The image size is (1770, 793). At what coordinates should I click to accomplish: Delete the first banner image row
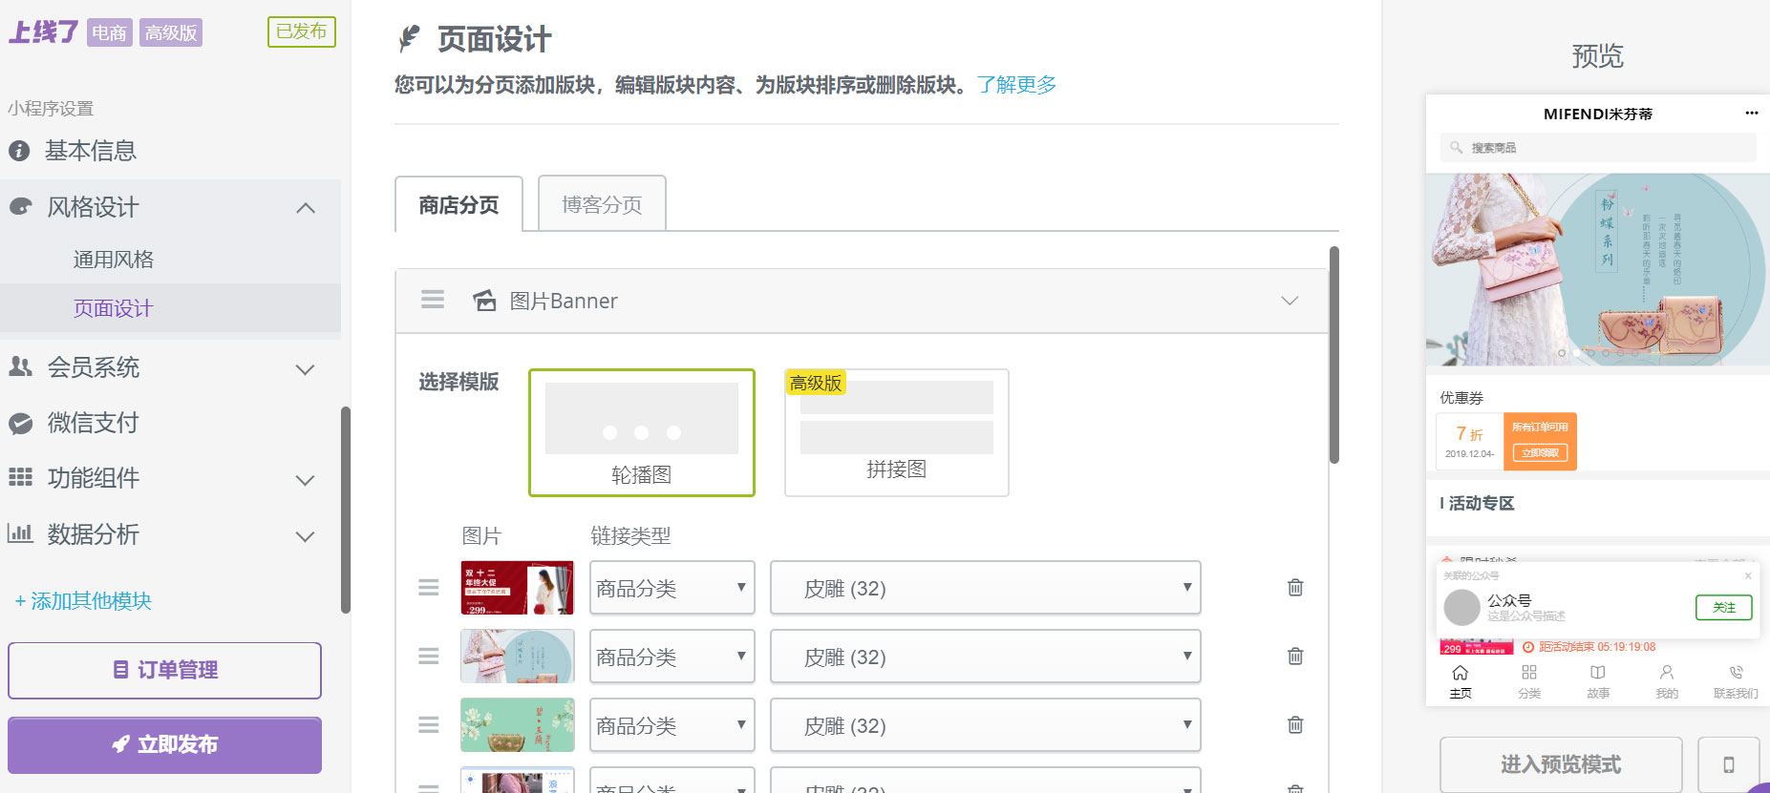pos(1294,588)
